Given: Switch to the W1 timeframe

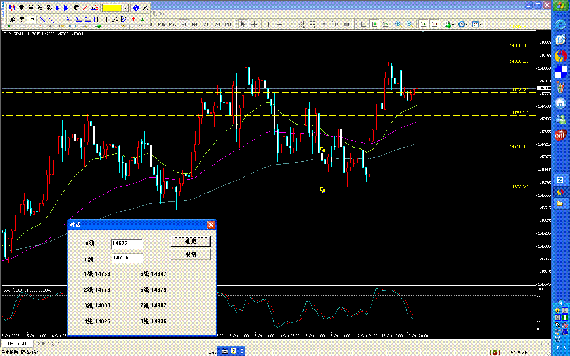Looking at the screenshot, I should click(217, 25).
